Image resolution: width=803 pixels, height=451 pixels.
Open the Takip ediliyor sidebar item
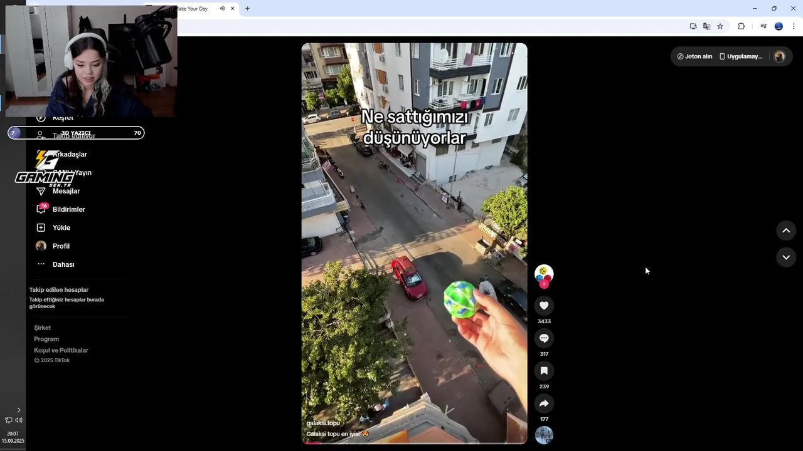coord(74,136)
